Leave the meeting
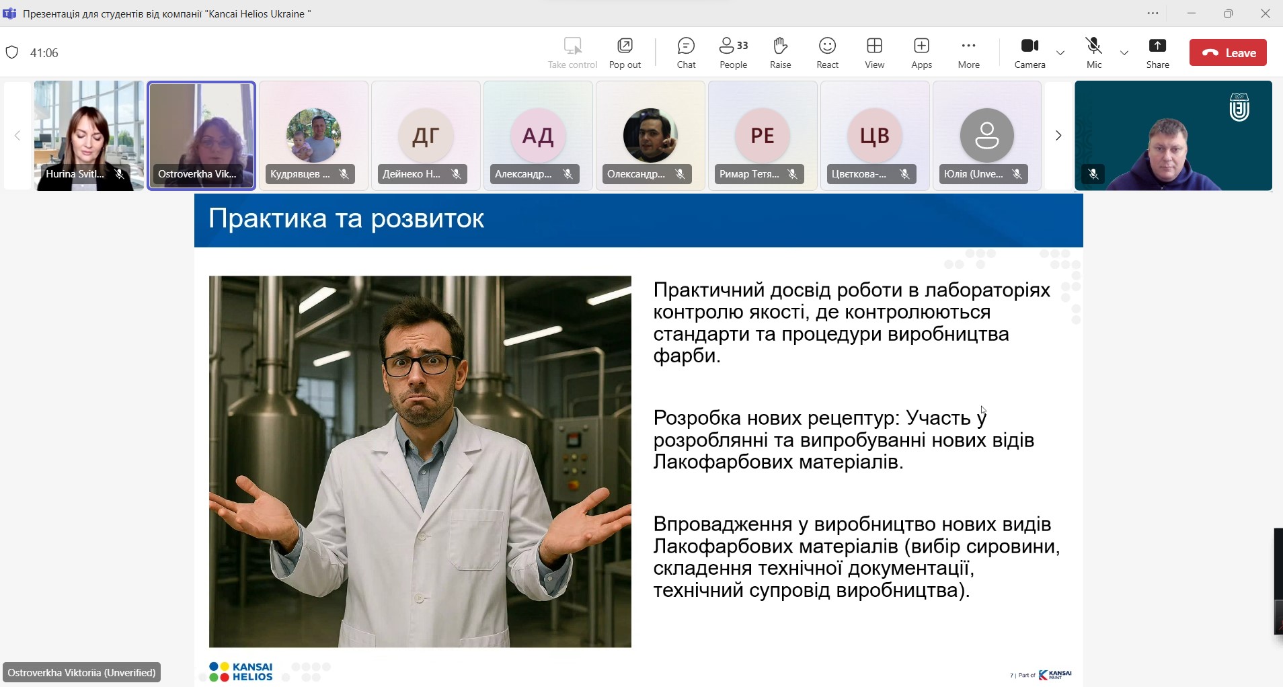Image resolution: width=1283 pixels, height=687 pixels. point(1228,52)
